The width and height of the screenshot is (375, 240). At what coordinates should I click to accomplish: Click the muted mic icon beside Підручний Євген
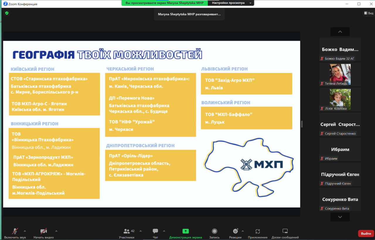tap(322, 184)
